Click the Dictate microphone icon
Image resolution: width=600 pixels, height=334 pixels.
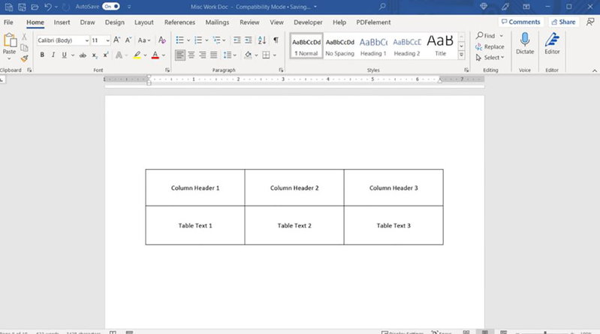click(x=525, y=40)
